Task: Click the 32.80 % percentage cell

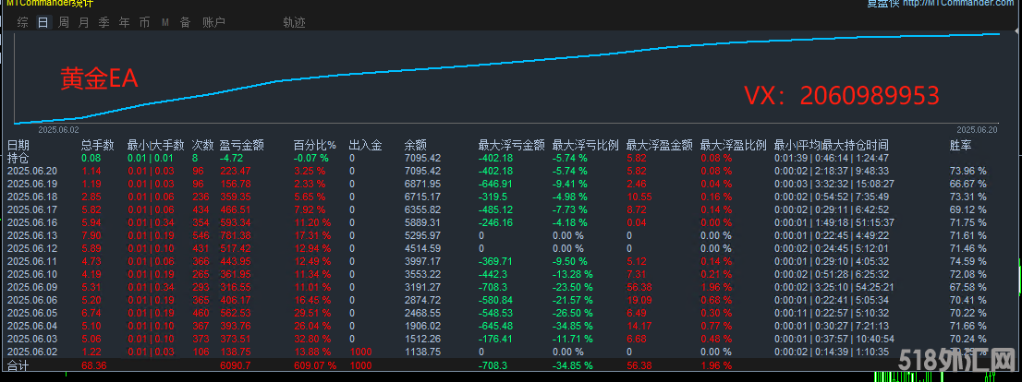Action: (x=311, y=339)
